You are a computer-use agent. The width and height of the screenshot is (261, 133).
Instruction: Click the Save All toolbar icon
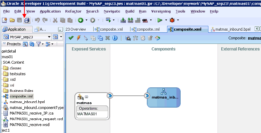(27, 20)
